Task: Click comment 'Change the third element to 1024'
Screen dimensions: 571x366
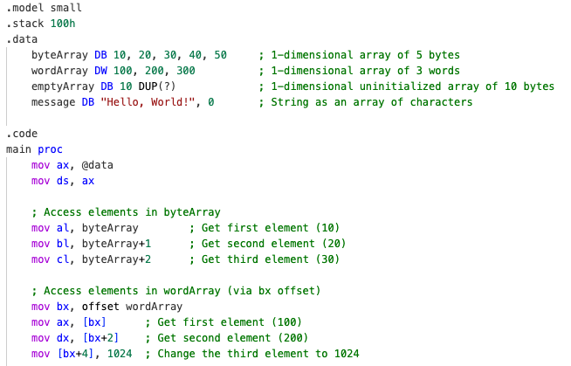Action: pyautogui.click(x=258, y=354)
